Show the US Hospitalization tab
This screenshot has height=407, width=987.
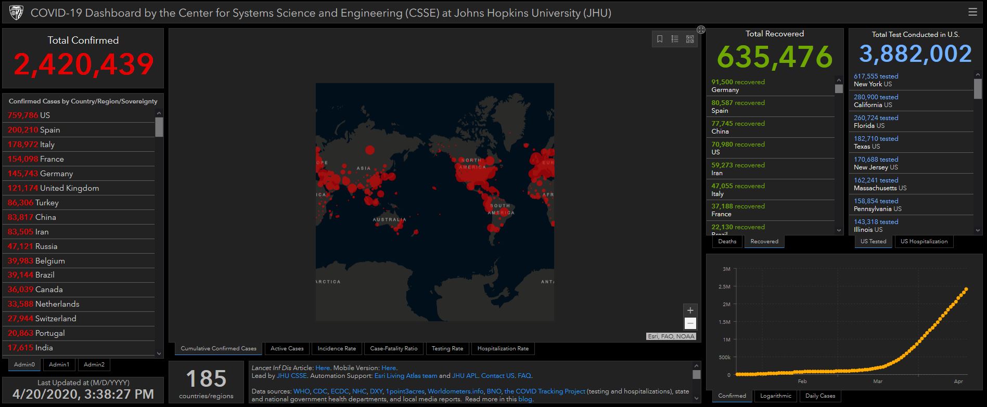pyautogui.click(x=924, y=241)
